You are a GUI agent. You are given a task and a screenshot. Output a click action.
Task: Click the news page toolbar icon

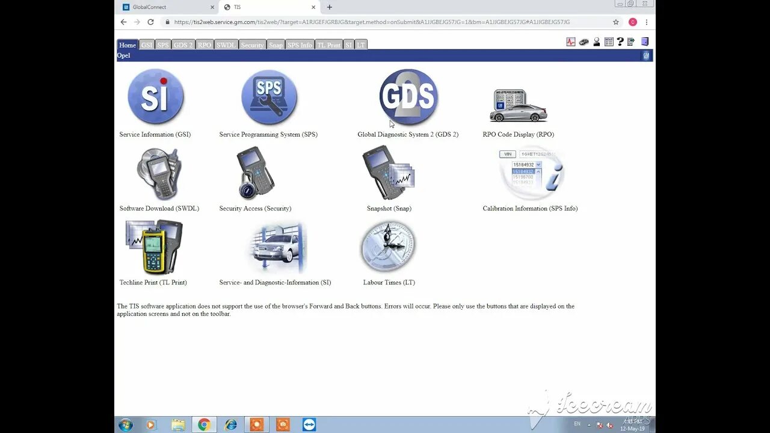point(609,42)
